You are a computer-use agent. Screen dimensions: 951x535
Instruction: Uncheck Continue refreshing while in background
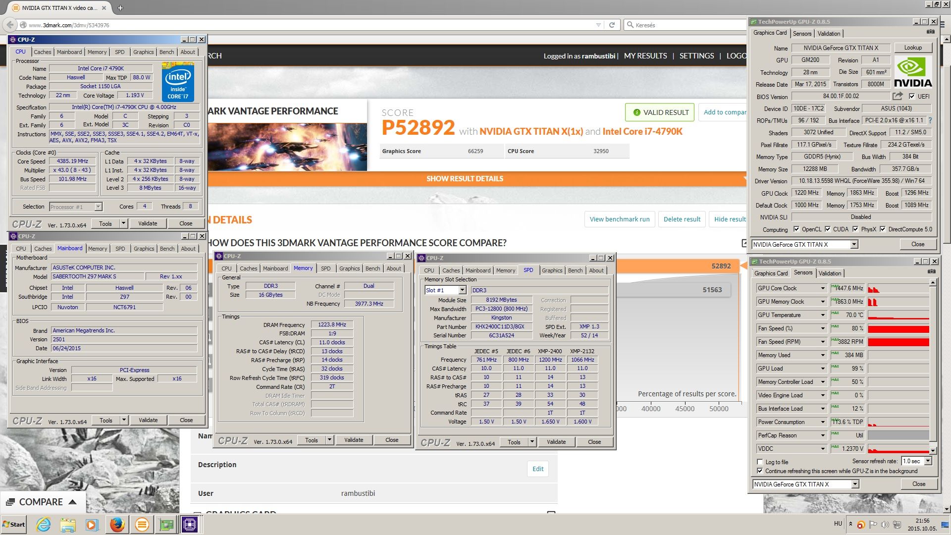[760, 471]
